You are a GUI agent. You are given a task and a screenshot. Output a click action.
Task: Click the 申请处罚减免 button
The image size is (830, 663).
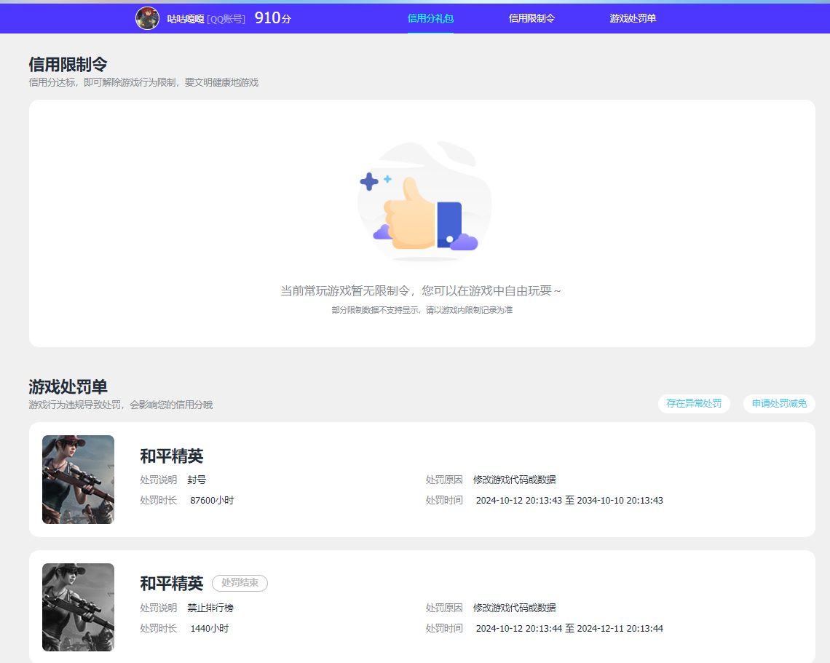[779, 404]
